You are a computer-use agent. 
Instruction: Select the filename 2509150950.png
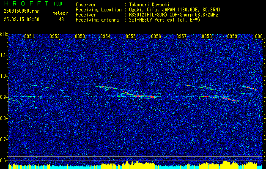pyautogui.click(x=22, y=11)
